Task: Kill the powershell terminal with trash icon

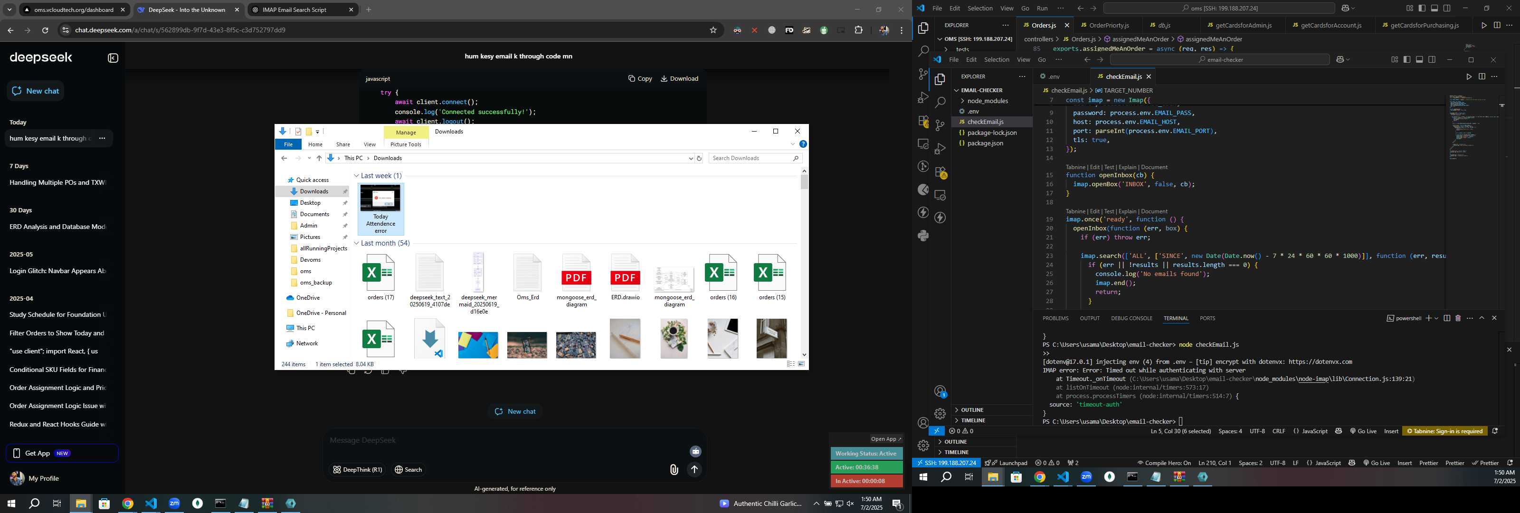Action: pos(1458,318)
